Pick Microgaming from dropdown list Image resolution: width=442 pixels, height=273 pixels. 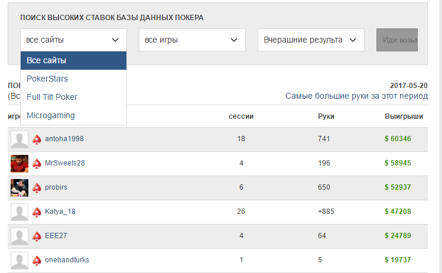click(x=51, y=115)
